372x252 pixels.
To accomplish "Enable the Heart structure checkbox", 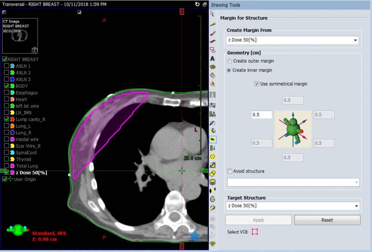I will (6, 99).
